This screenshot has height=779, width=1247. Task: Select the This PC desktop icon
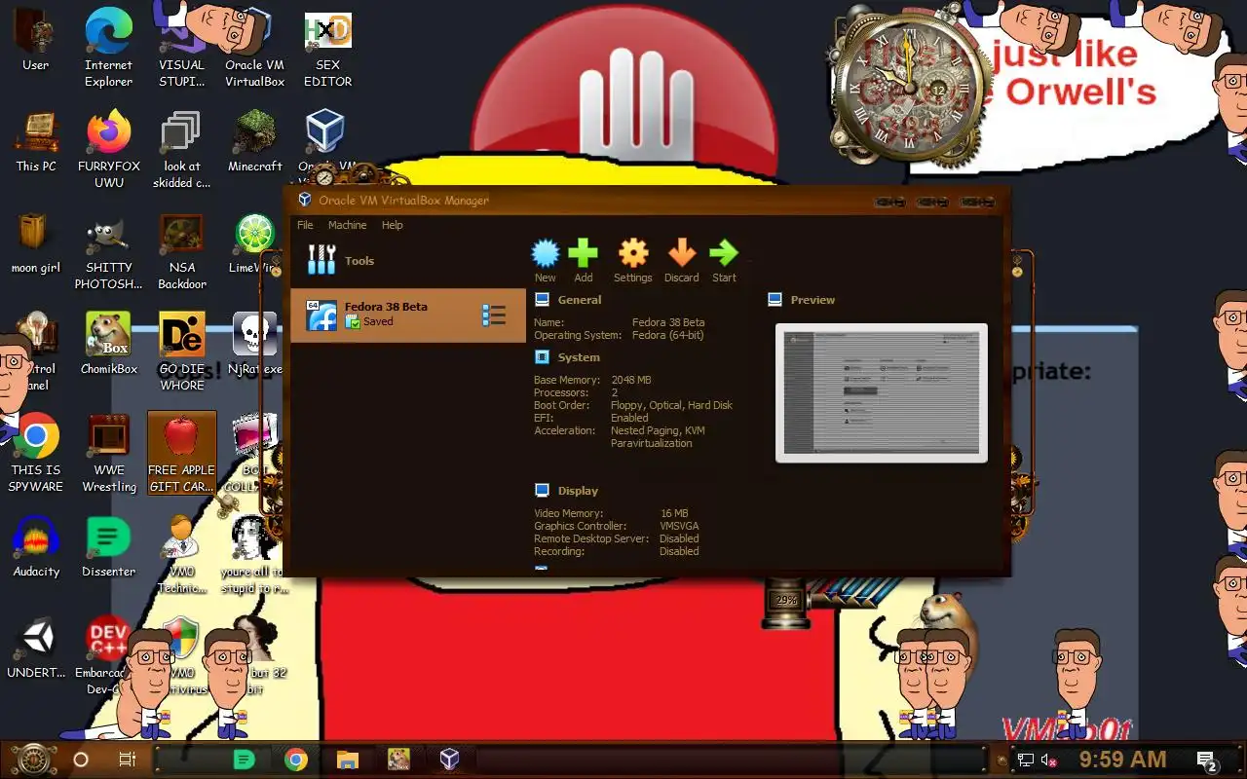point(36,141)
